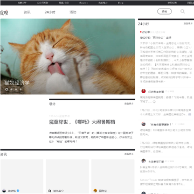
Task: Expand 查看更多 in the 24小时 panel
Action: (x=188, y=24)
